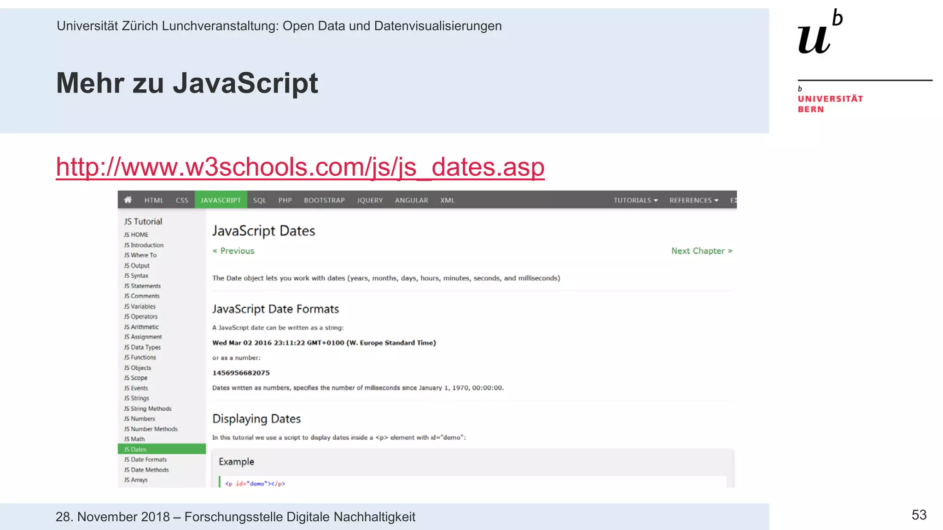This screenshot has height=530, width=943.
Task: Click the Example box heading
Action: pyautogui.click(x=236, y=461)
